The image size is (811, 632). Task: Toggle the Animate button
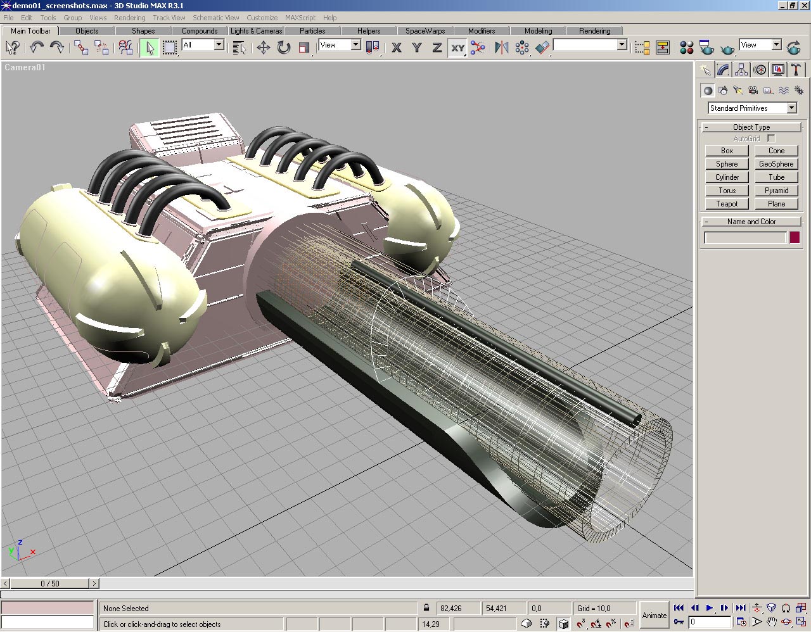coord(654,615)
